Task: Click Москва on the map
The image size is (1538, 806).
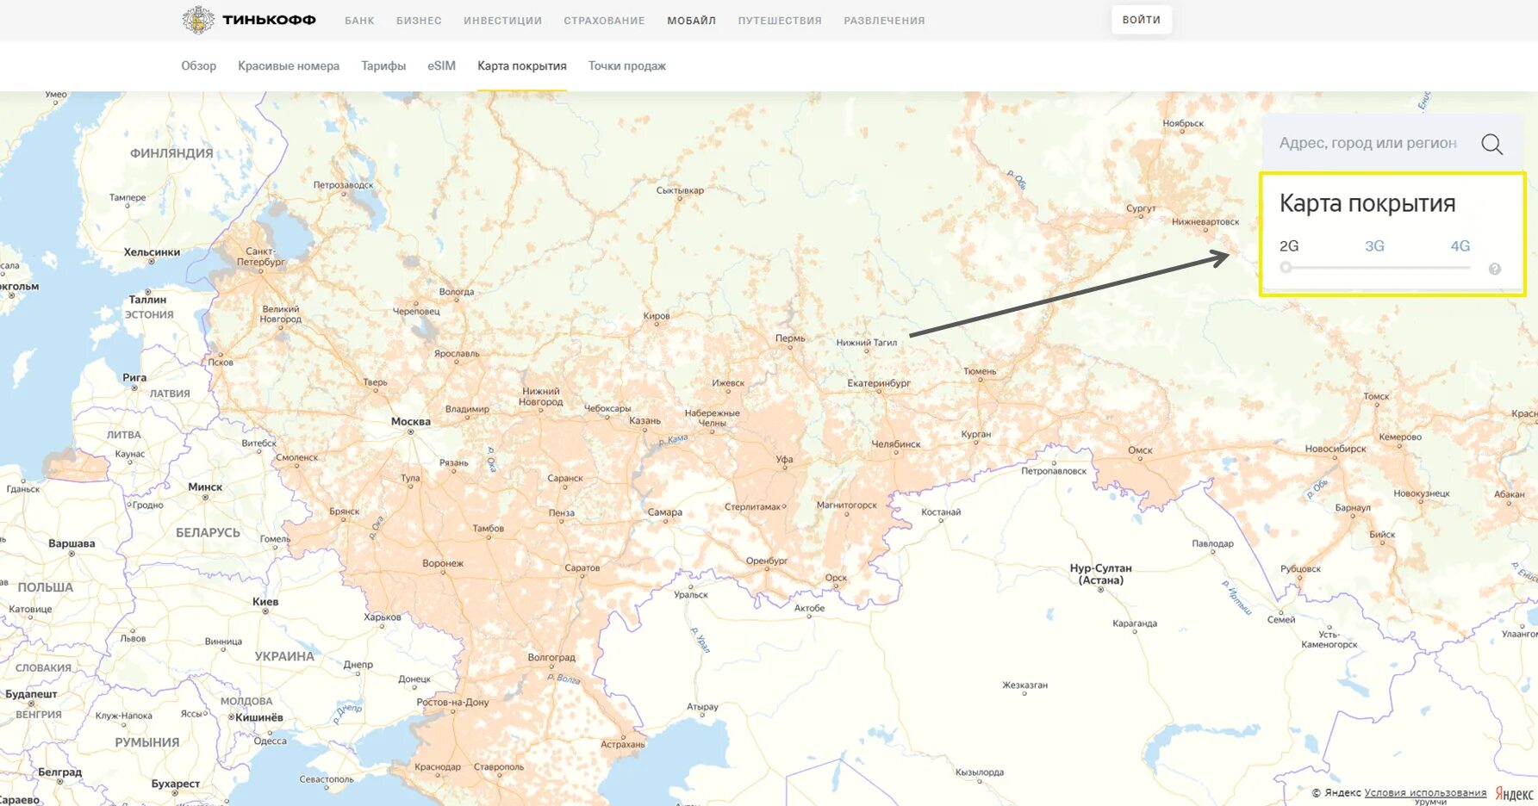Action: point(411,422)
